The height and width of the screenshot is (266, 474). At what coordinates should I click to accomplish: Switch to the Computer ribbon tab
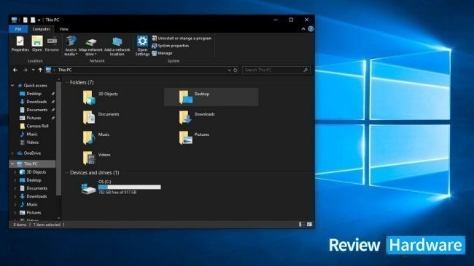coord(41,29)
